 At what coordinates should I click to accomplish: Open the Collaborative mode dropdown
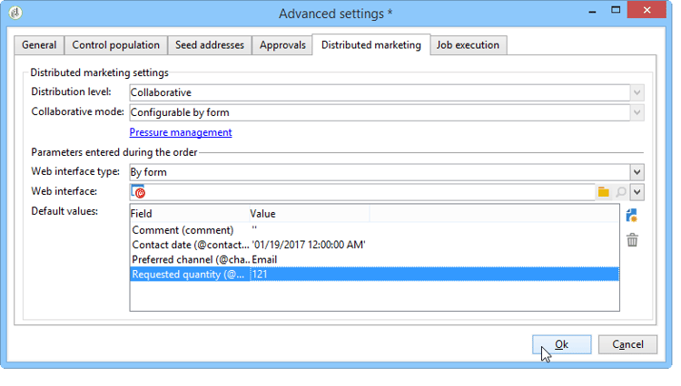coord(637,112)
